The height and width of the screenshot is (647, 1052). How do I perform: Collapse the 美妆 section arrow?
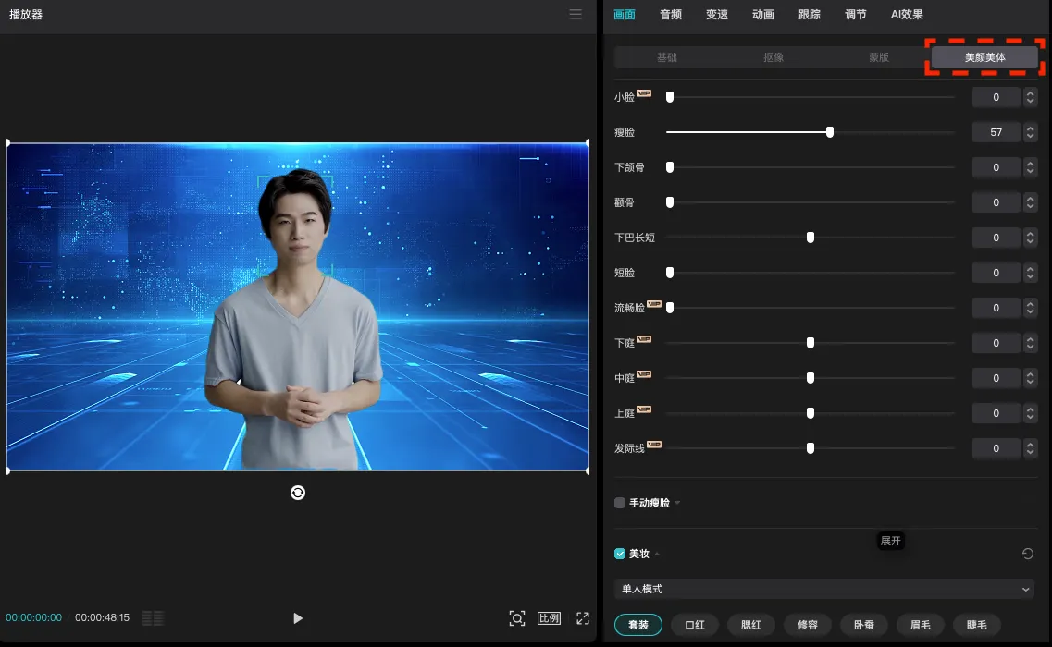(657, 554)
